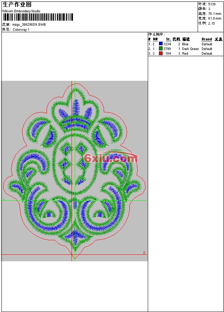
Task: Click Default brand in the Blue row
Action: (207, 44)
